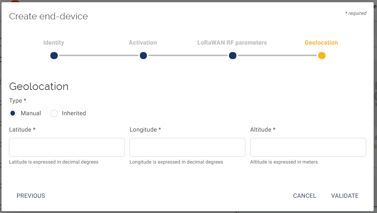Image resolution: width=377 pixels, height=213 pixels.
Task: Focus the Latitude input field
Action: [x=67, y=147]
